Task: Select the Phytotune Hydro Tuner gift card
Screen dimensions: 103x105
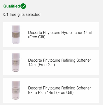Action: pos(51,35)
